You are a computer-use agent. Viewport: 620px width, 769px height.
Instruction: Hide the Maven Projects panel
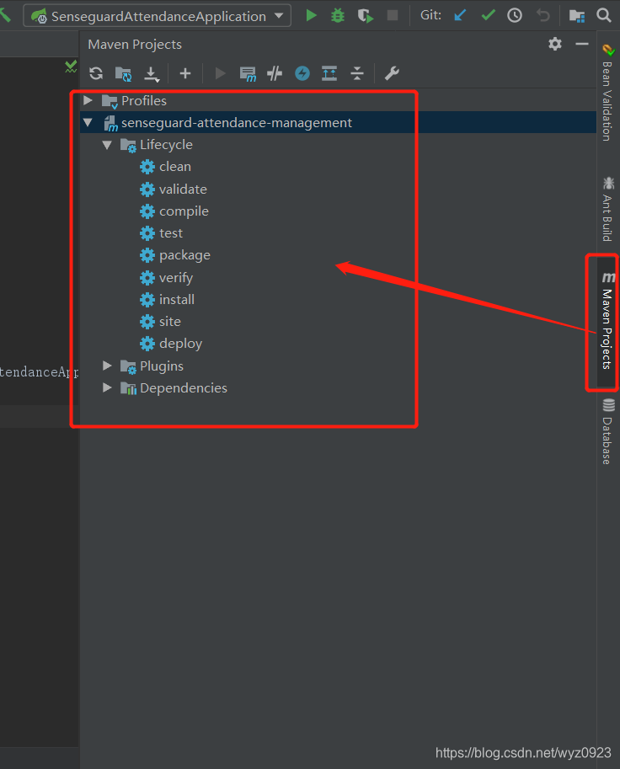click(x=582, y=44)
